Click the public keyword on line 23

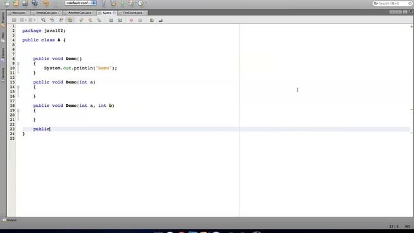41,129
